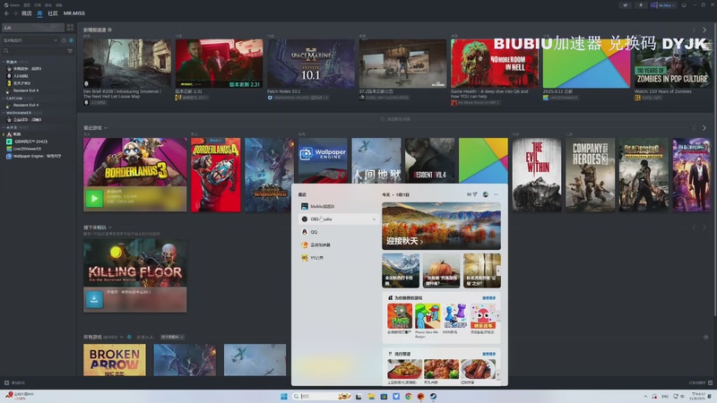Select OBS Studio in the recent apps list
717x403 pixels.
(339, 219)
